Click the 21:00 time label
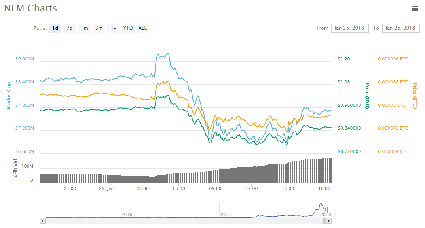Viewport: 425px width, 228px height. 70,189
